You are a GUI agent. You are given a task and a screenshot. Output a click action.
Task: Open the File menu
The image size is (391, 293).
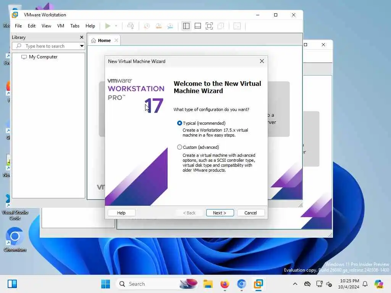(x=18, y=26)
